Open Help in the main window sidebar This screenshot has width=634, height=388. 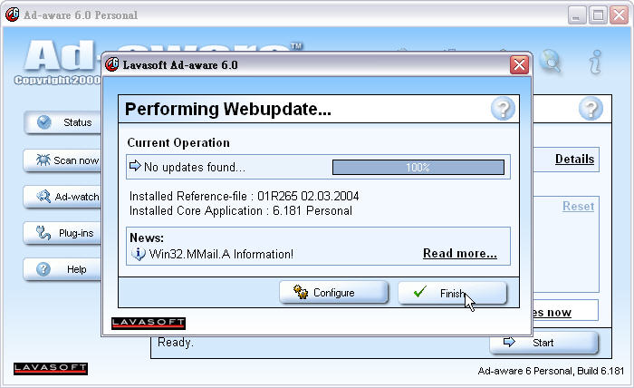(x=62, y=269)
